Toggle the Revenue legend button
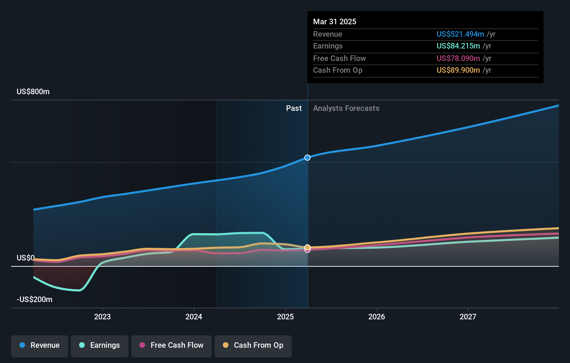The width and height of the screenshot is (570, 363). pyautogui.click(x=40, y=346)
